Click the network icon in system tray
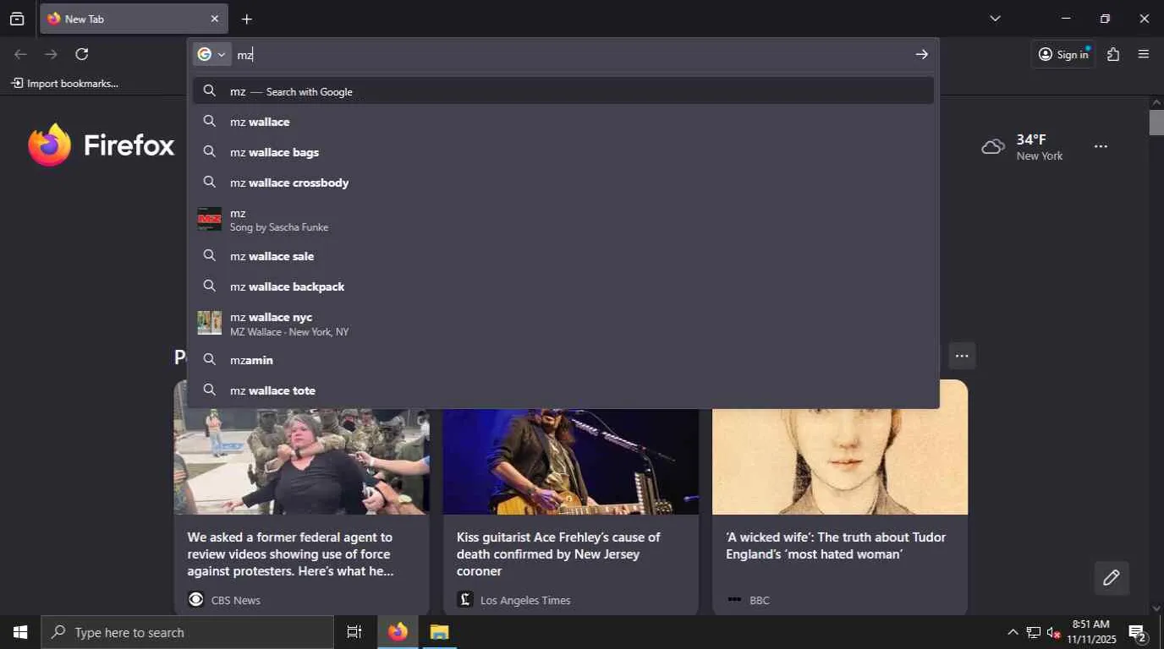Image resolution: width=1164 pixels, height=649 pixels. click(x=1034, y=632)
